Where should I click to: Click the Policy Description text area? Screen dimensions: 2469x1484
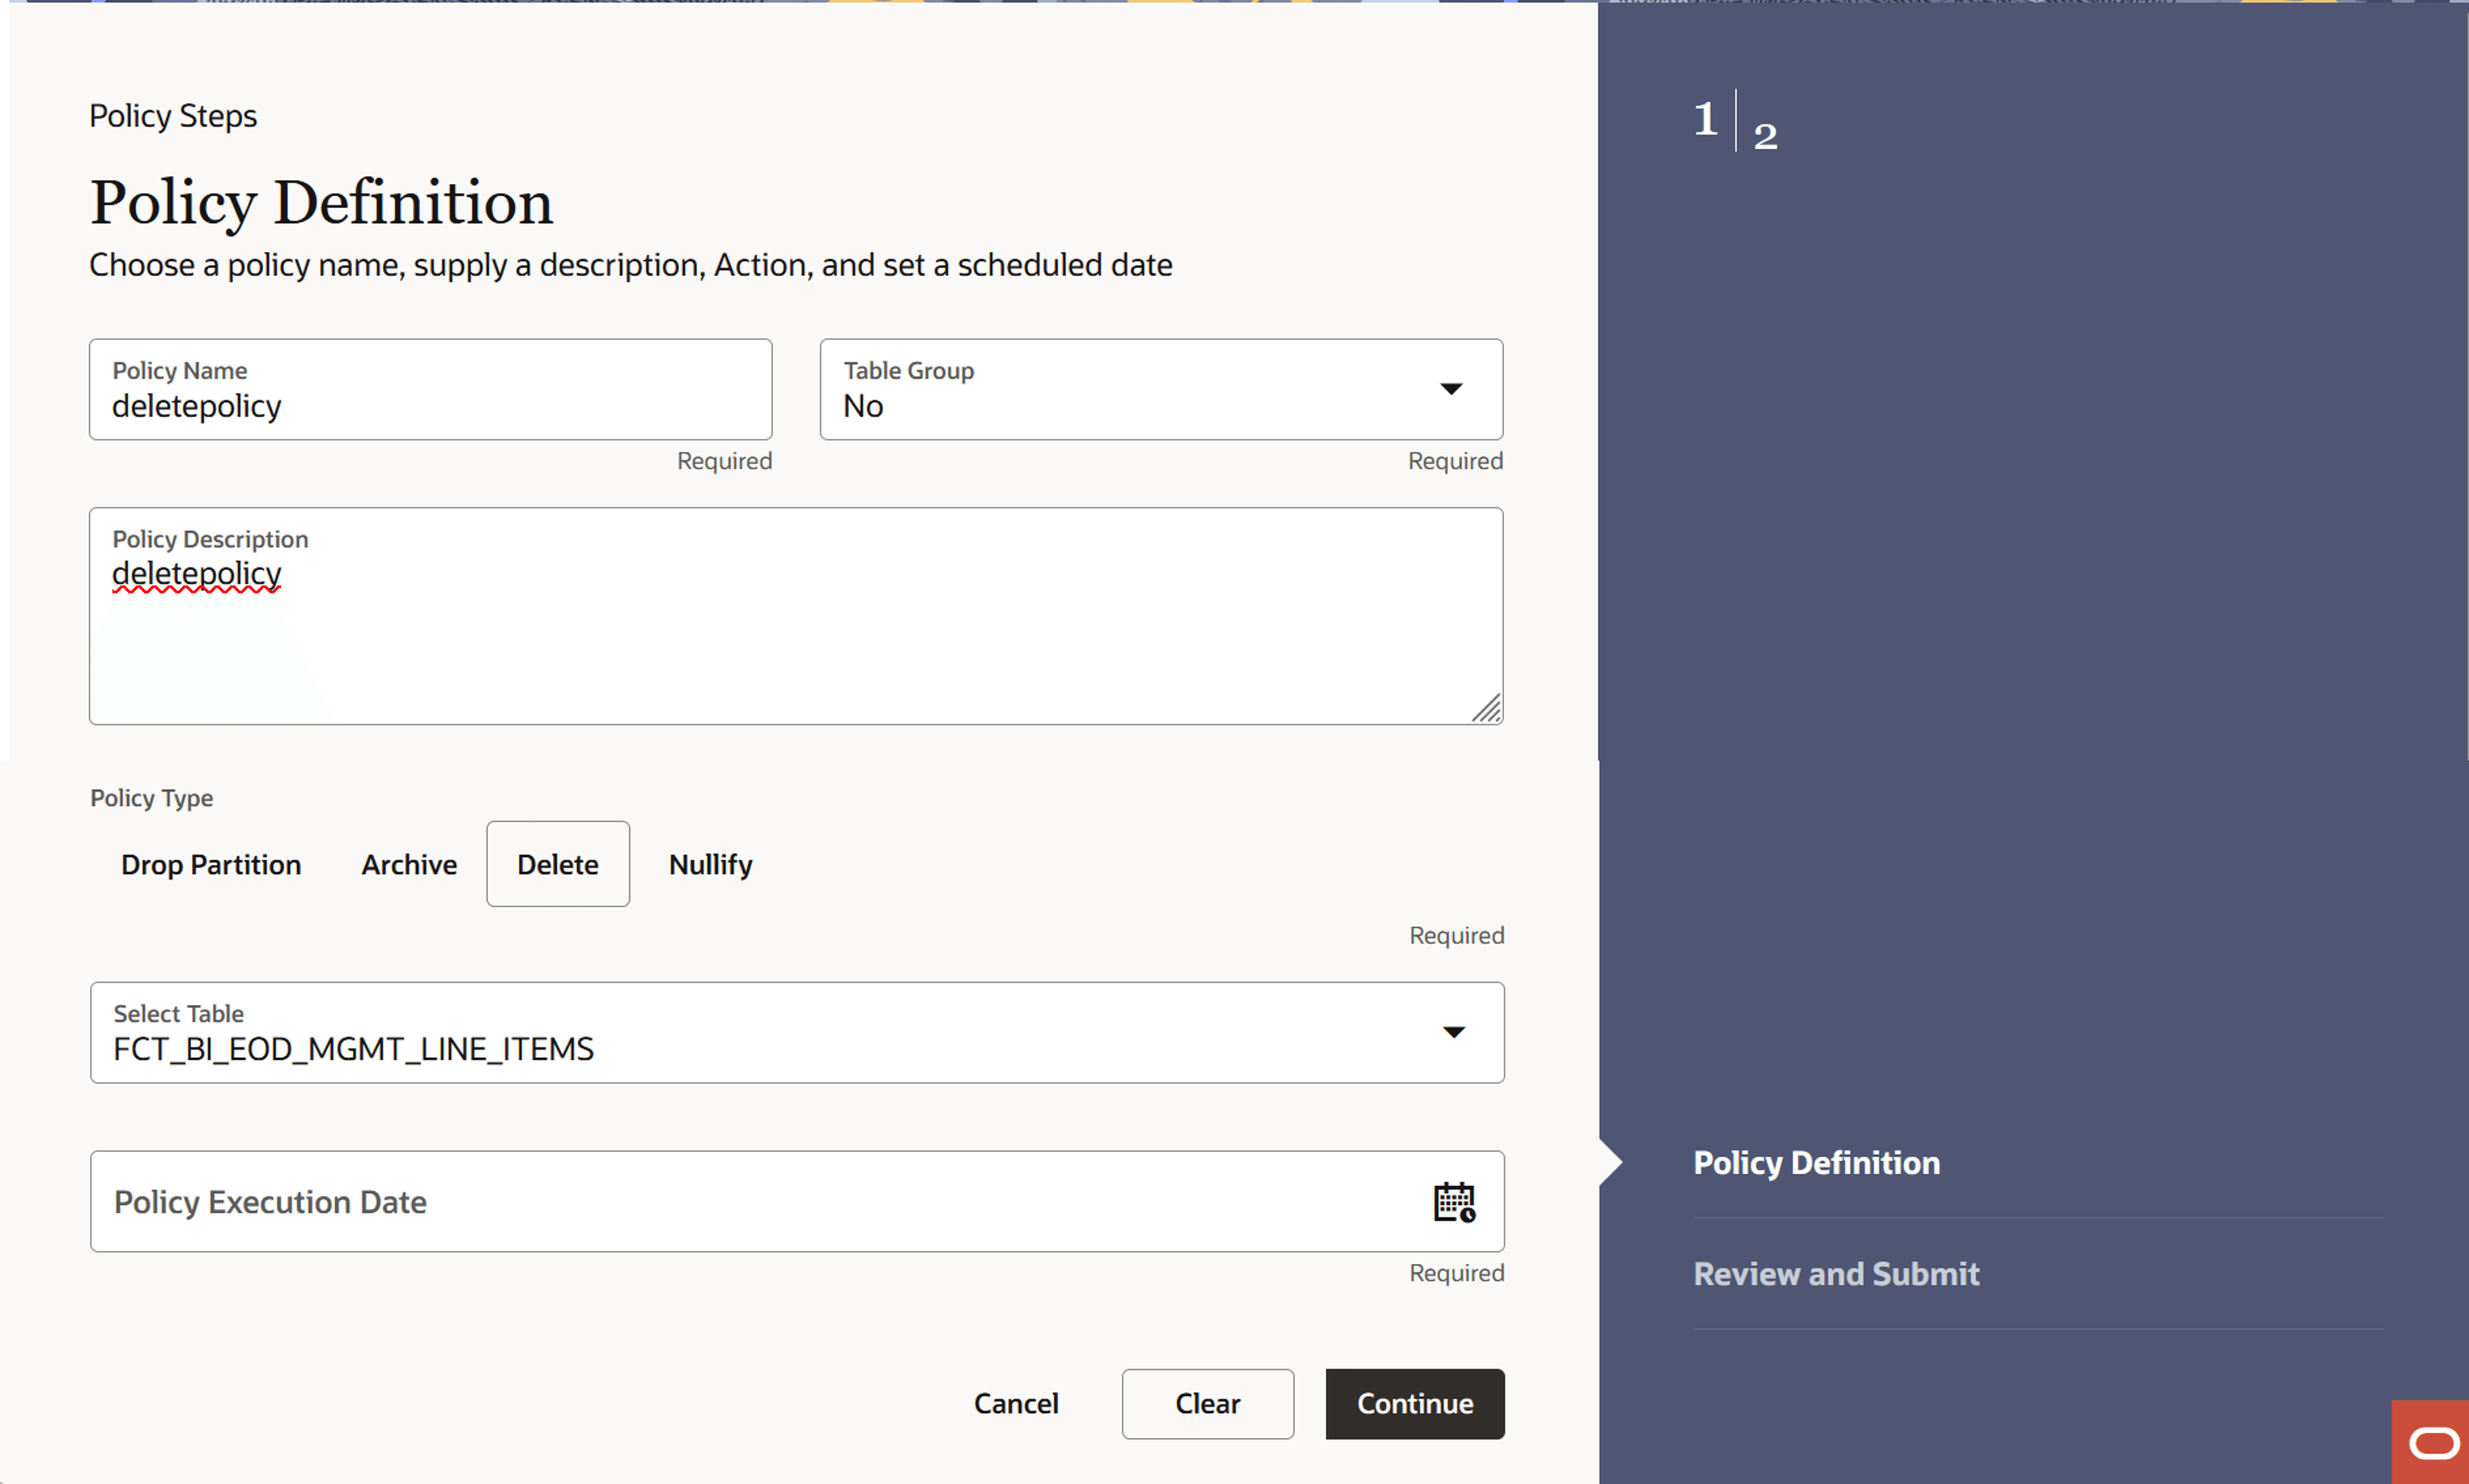(795, 615)
